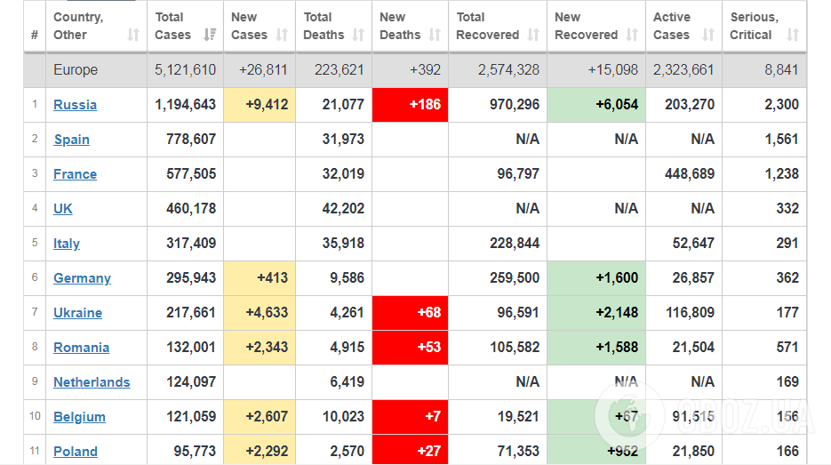Click Belgium new deaths '+7' red cell
The width and height of the screenshot is (831, 465).
[411, 417]
